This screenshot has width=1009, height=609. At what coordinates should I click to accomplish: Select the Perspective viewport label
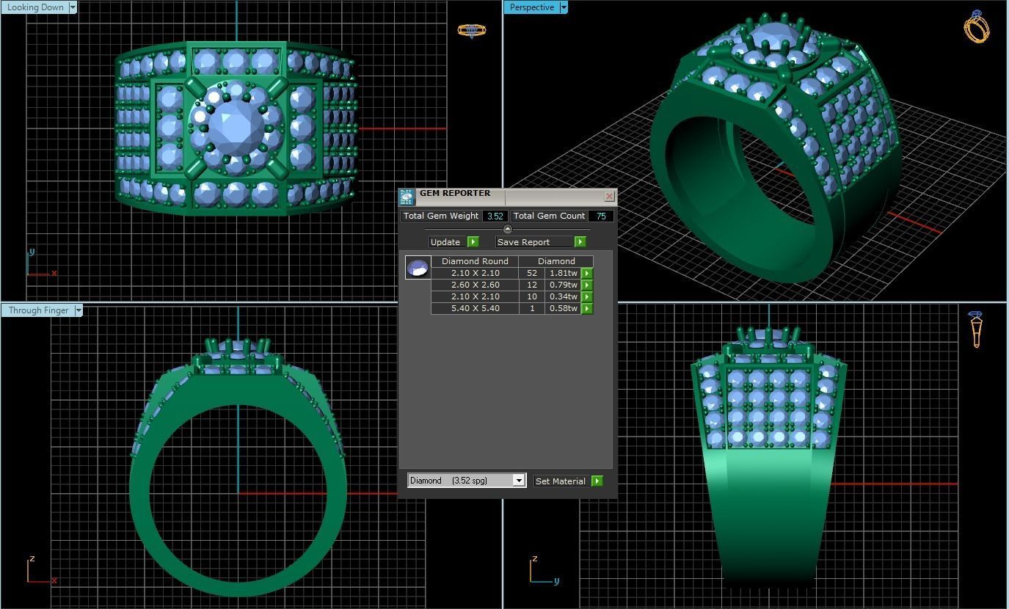coord(532,7)
